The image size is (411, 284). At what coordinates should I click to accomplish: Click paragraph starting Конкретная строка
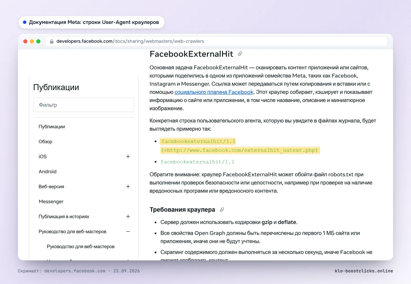coord(263,125)
